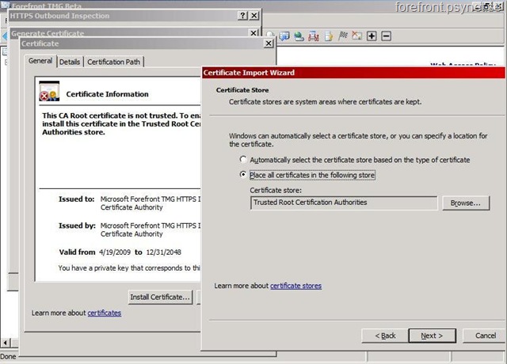Cancel the Certificate Import Wizard
The height and width of the screenshot is (364, 507).
tap(485, 336)
